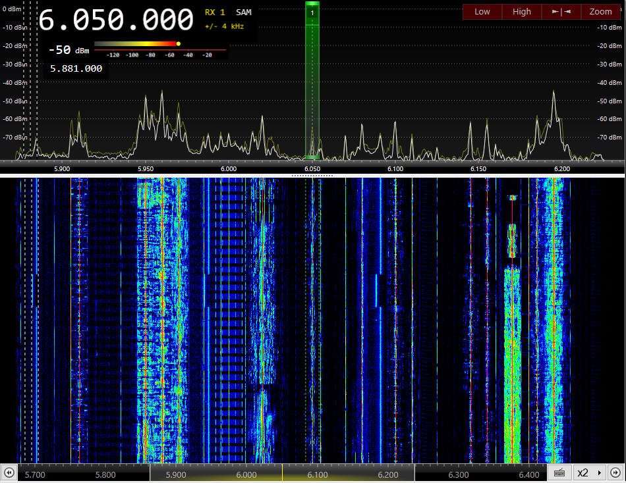Click 6.300 in the bottom navigator bar
The image size is (626, 483).
458,474
